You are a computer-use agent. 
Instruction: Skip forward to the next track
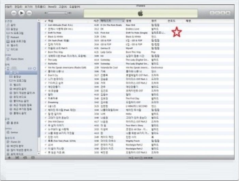tap(29, 13)
